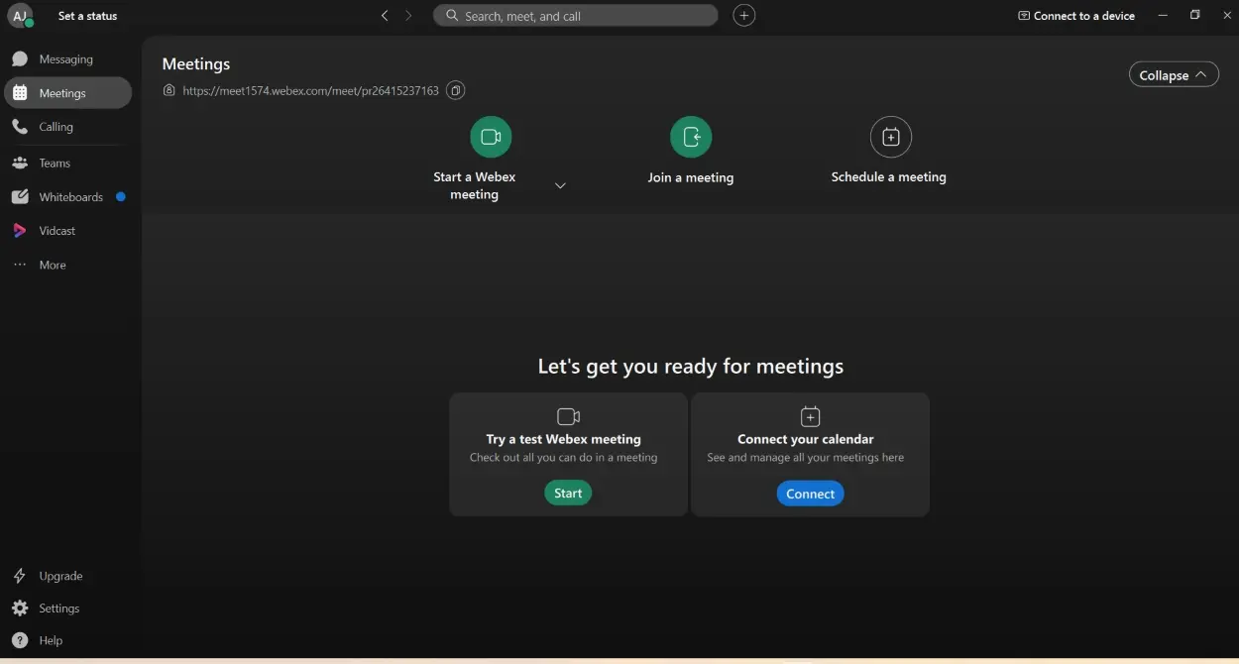Click the Schedule a meeting icon
The width and height of the screenshot is (1239, 664).
tap(890, 137)
